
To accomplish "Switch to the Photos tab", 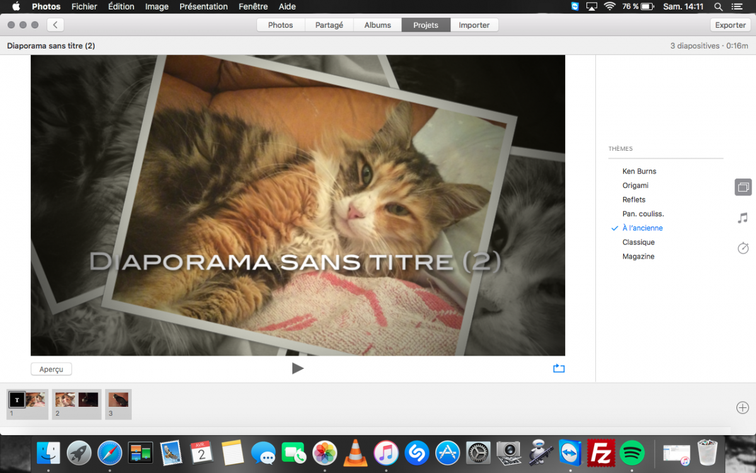I will (280, 25).
